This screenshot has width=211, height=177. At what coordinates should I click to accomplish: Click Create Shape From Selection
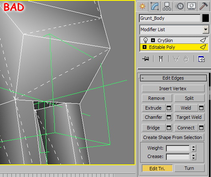point(173,137)
